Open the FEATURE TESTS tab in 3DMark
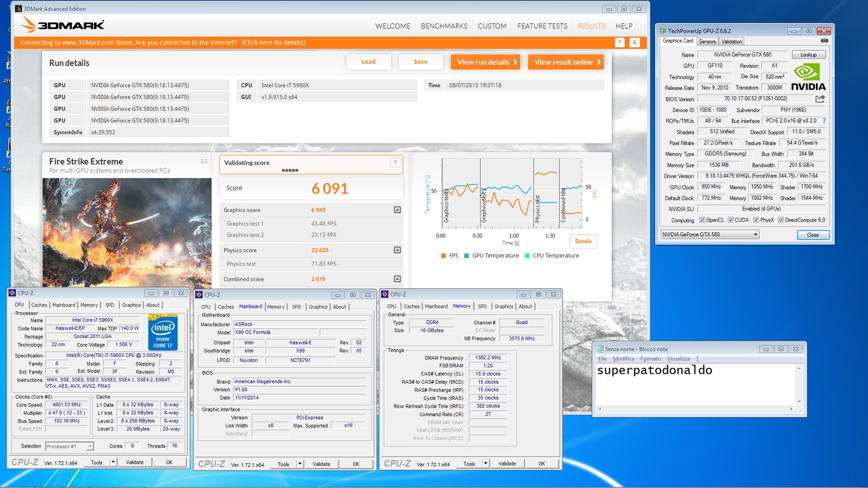 coord(542,26)
